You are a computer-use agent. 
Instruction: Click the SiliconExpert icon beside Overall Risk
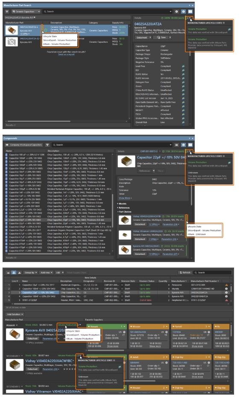183,122
